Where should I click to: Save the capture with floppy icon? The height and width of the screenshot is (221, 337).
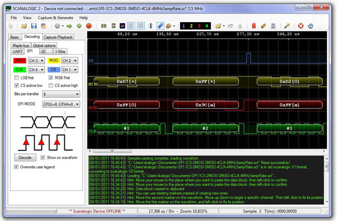(x=34, y=26)
